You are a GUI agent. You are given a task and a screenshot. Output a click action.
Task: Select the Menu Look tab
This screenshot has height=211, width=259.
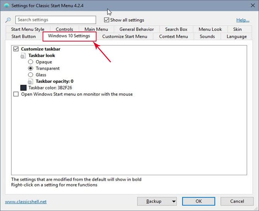click(x=210, y=29)
